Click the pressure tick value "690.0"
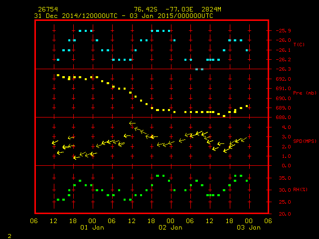Image resolution: width=319 pixels, height=239 pixels. [283, 98]
